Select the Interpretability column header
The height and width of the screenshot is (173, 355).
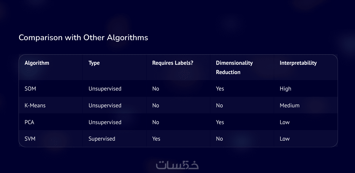[298, 63]
